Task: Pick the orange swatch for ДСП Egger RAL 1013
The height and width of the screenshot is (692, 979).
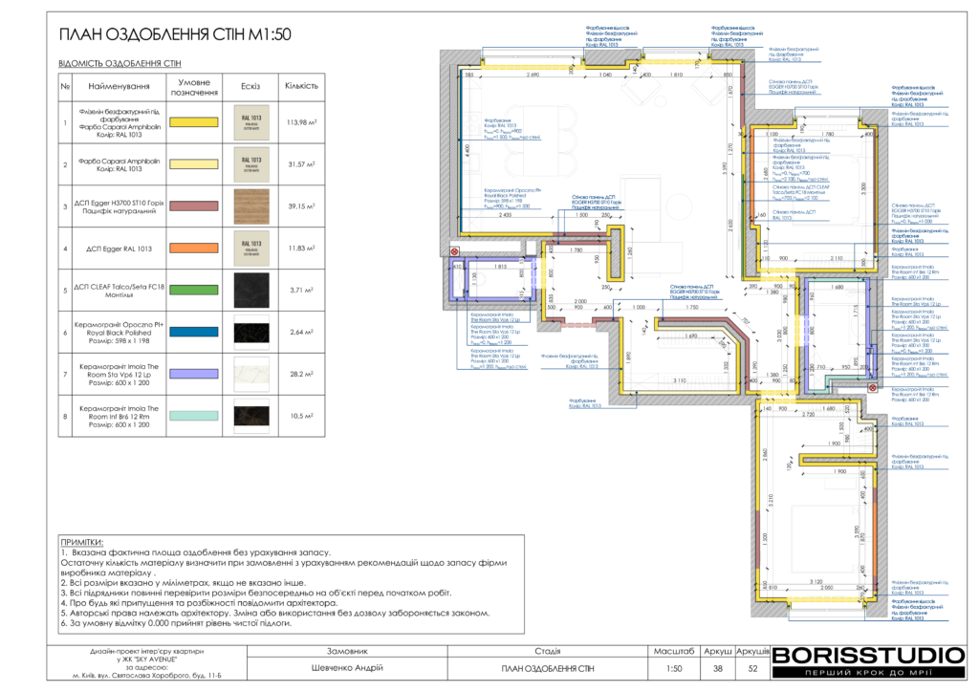Action: point(195,249)
